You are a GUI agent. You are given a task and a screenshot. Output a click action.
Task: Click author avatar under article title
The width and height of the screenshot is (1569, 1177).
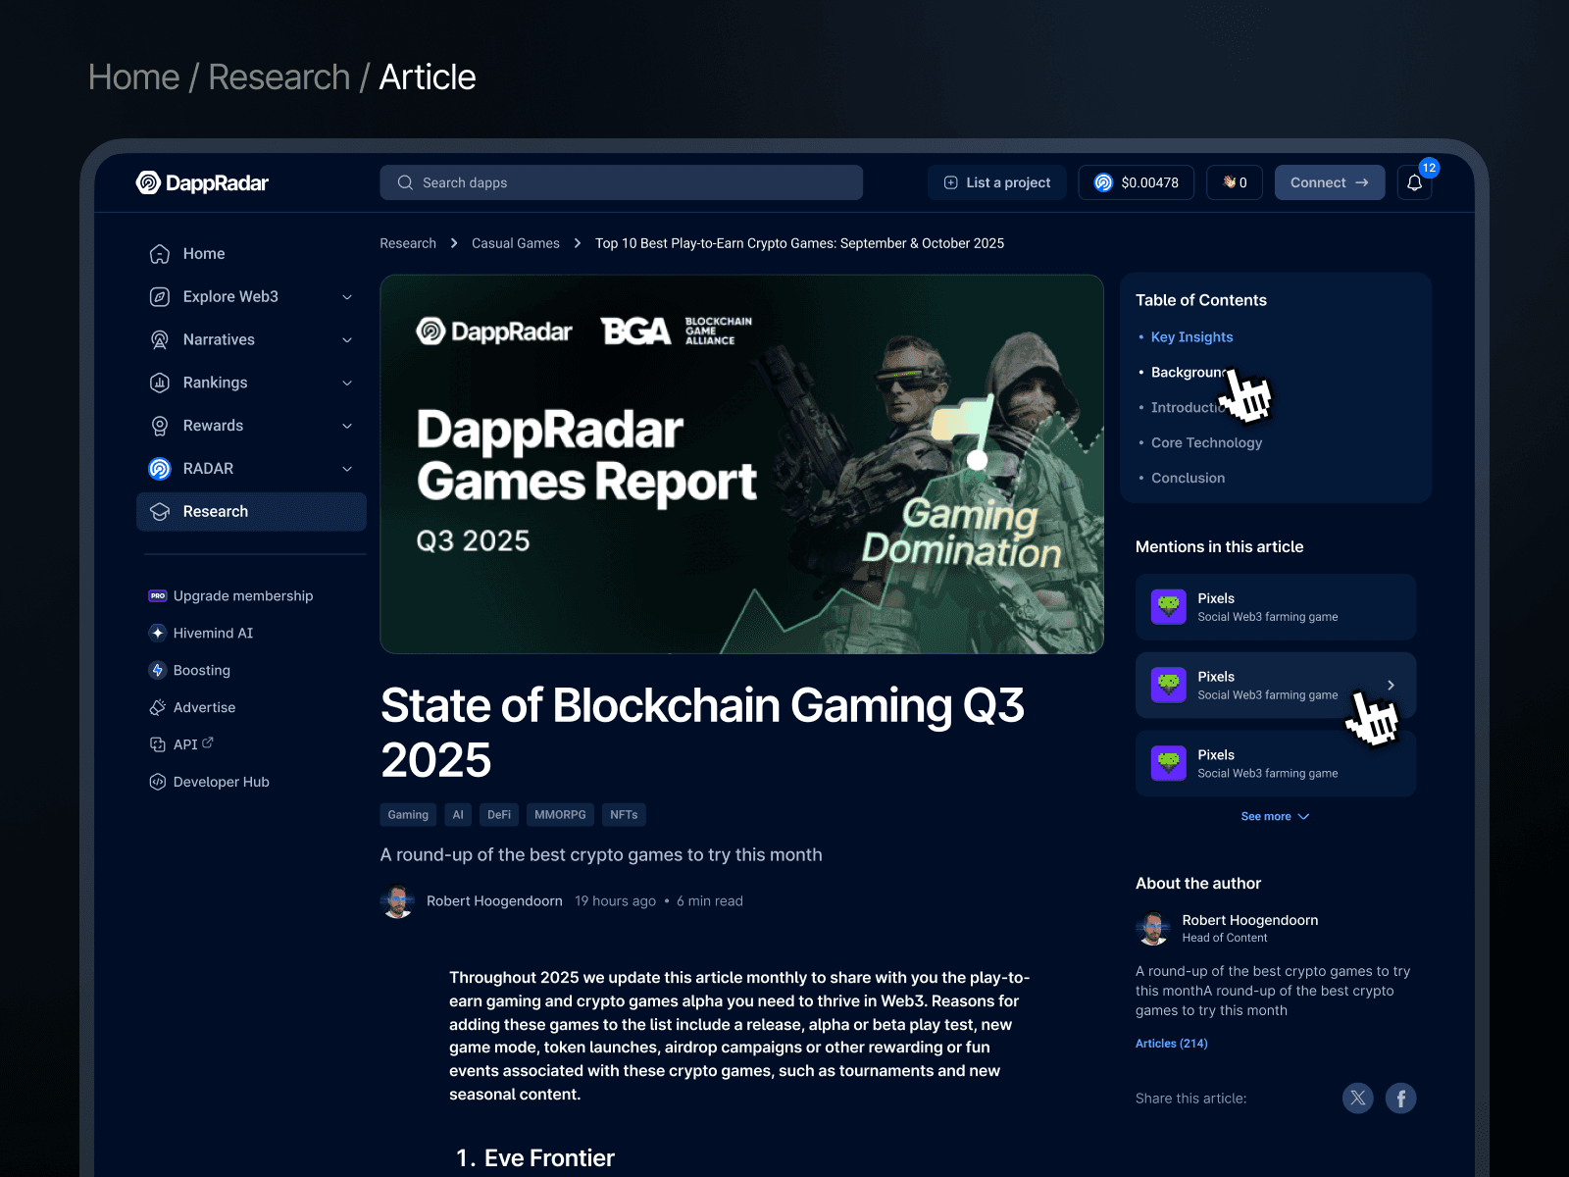coord(397,901)
